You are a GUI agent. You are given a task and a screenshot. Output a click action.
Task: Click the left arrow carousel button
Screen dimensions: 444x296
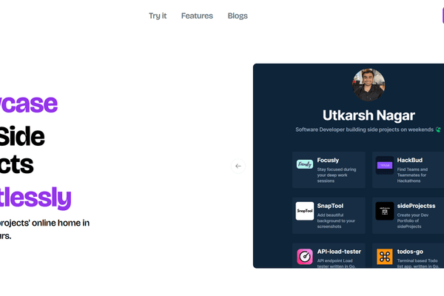[238, 166]
